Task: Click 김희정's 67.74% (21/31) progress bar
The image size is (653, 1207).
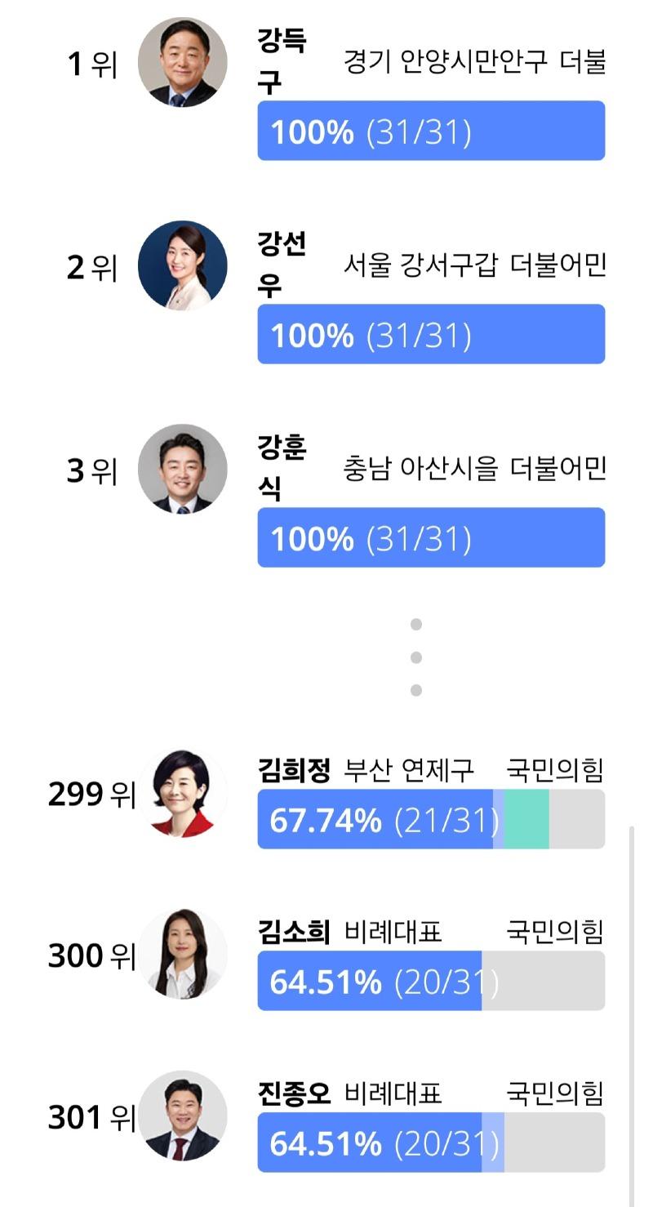Action: 431,819
